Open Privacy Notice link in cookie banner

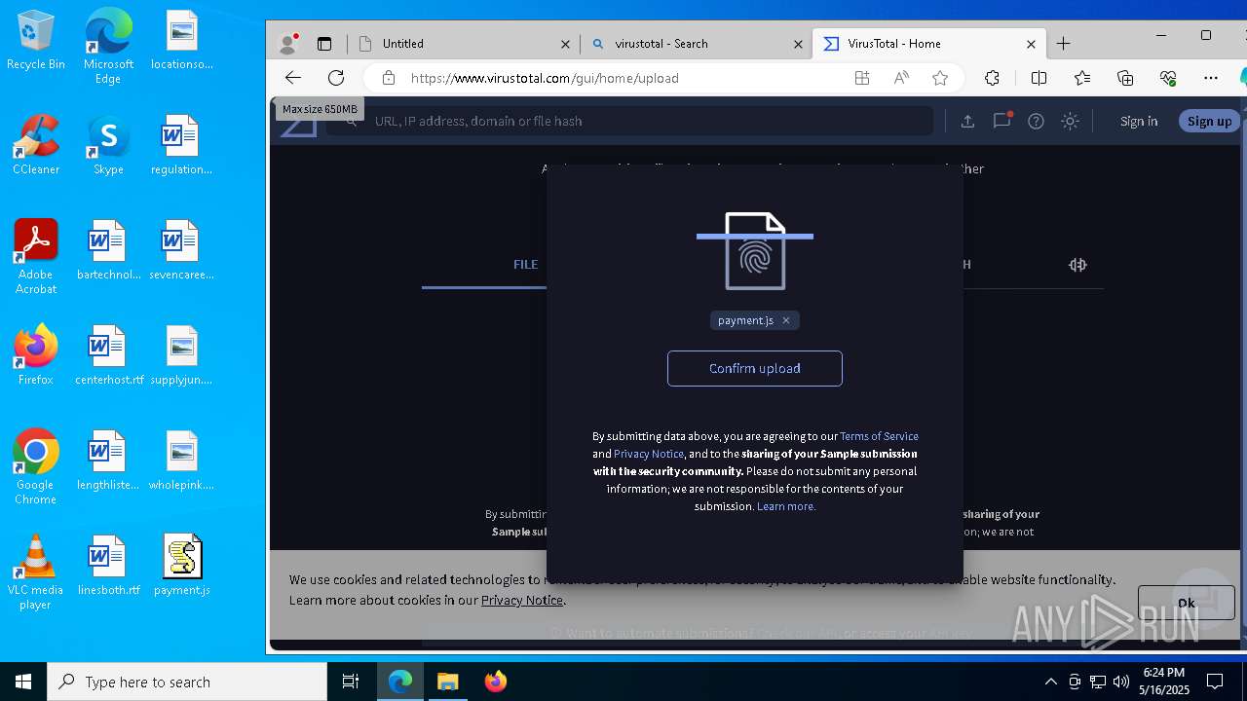pyautogui.click(x=522, y=600)
